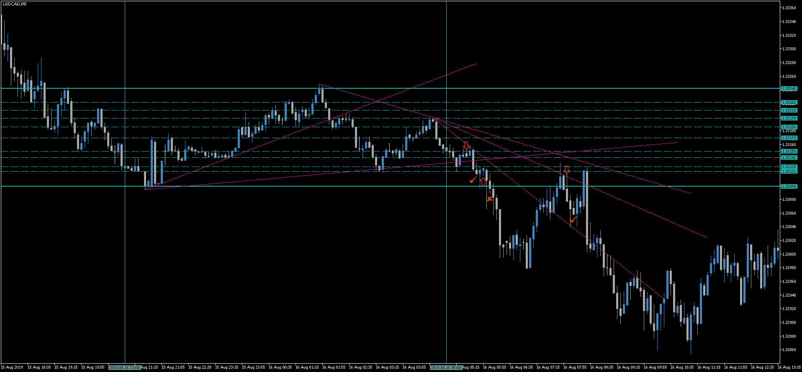Select the 1.33186 line price label

coord(789,127)
